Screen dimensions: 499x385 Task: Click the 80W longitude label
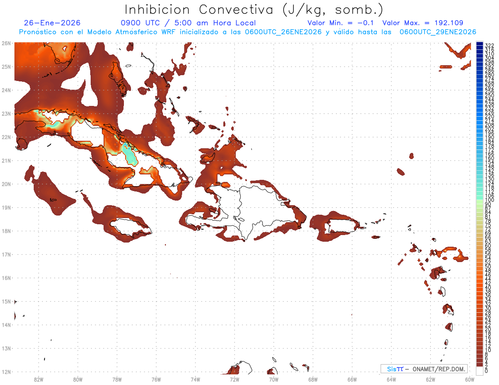[77, 379]
